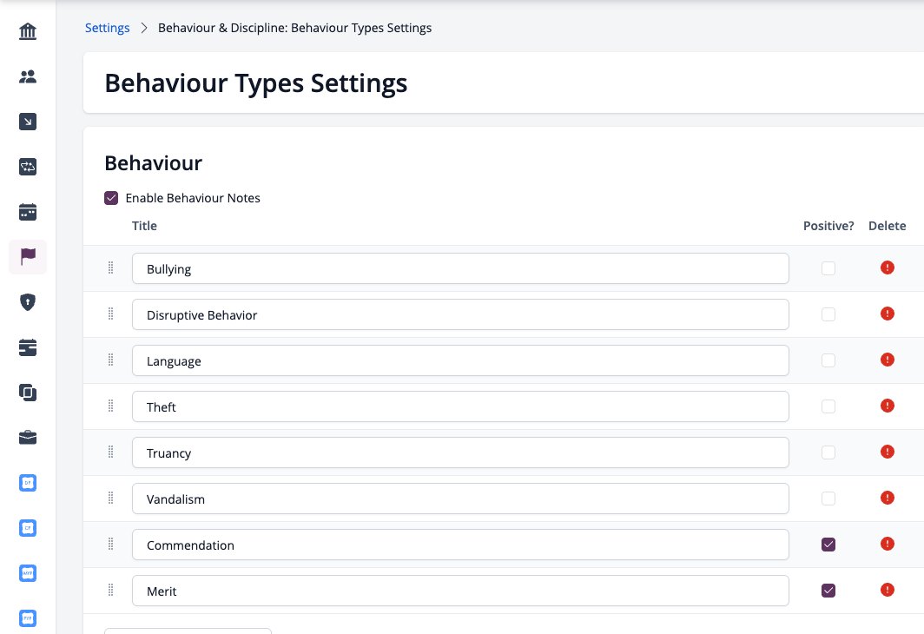Uncheck the Positive box for Merit
The height and width of the screenshot is (634, 924).
tap(828, 591)
